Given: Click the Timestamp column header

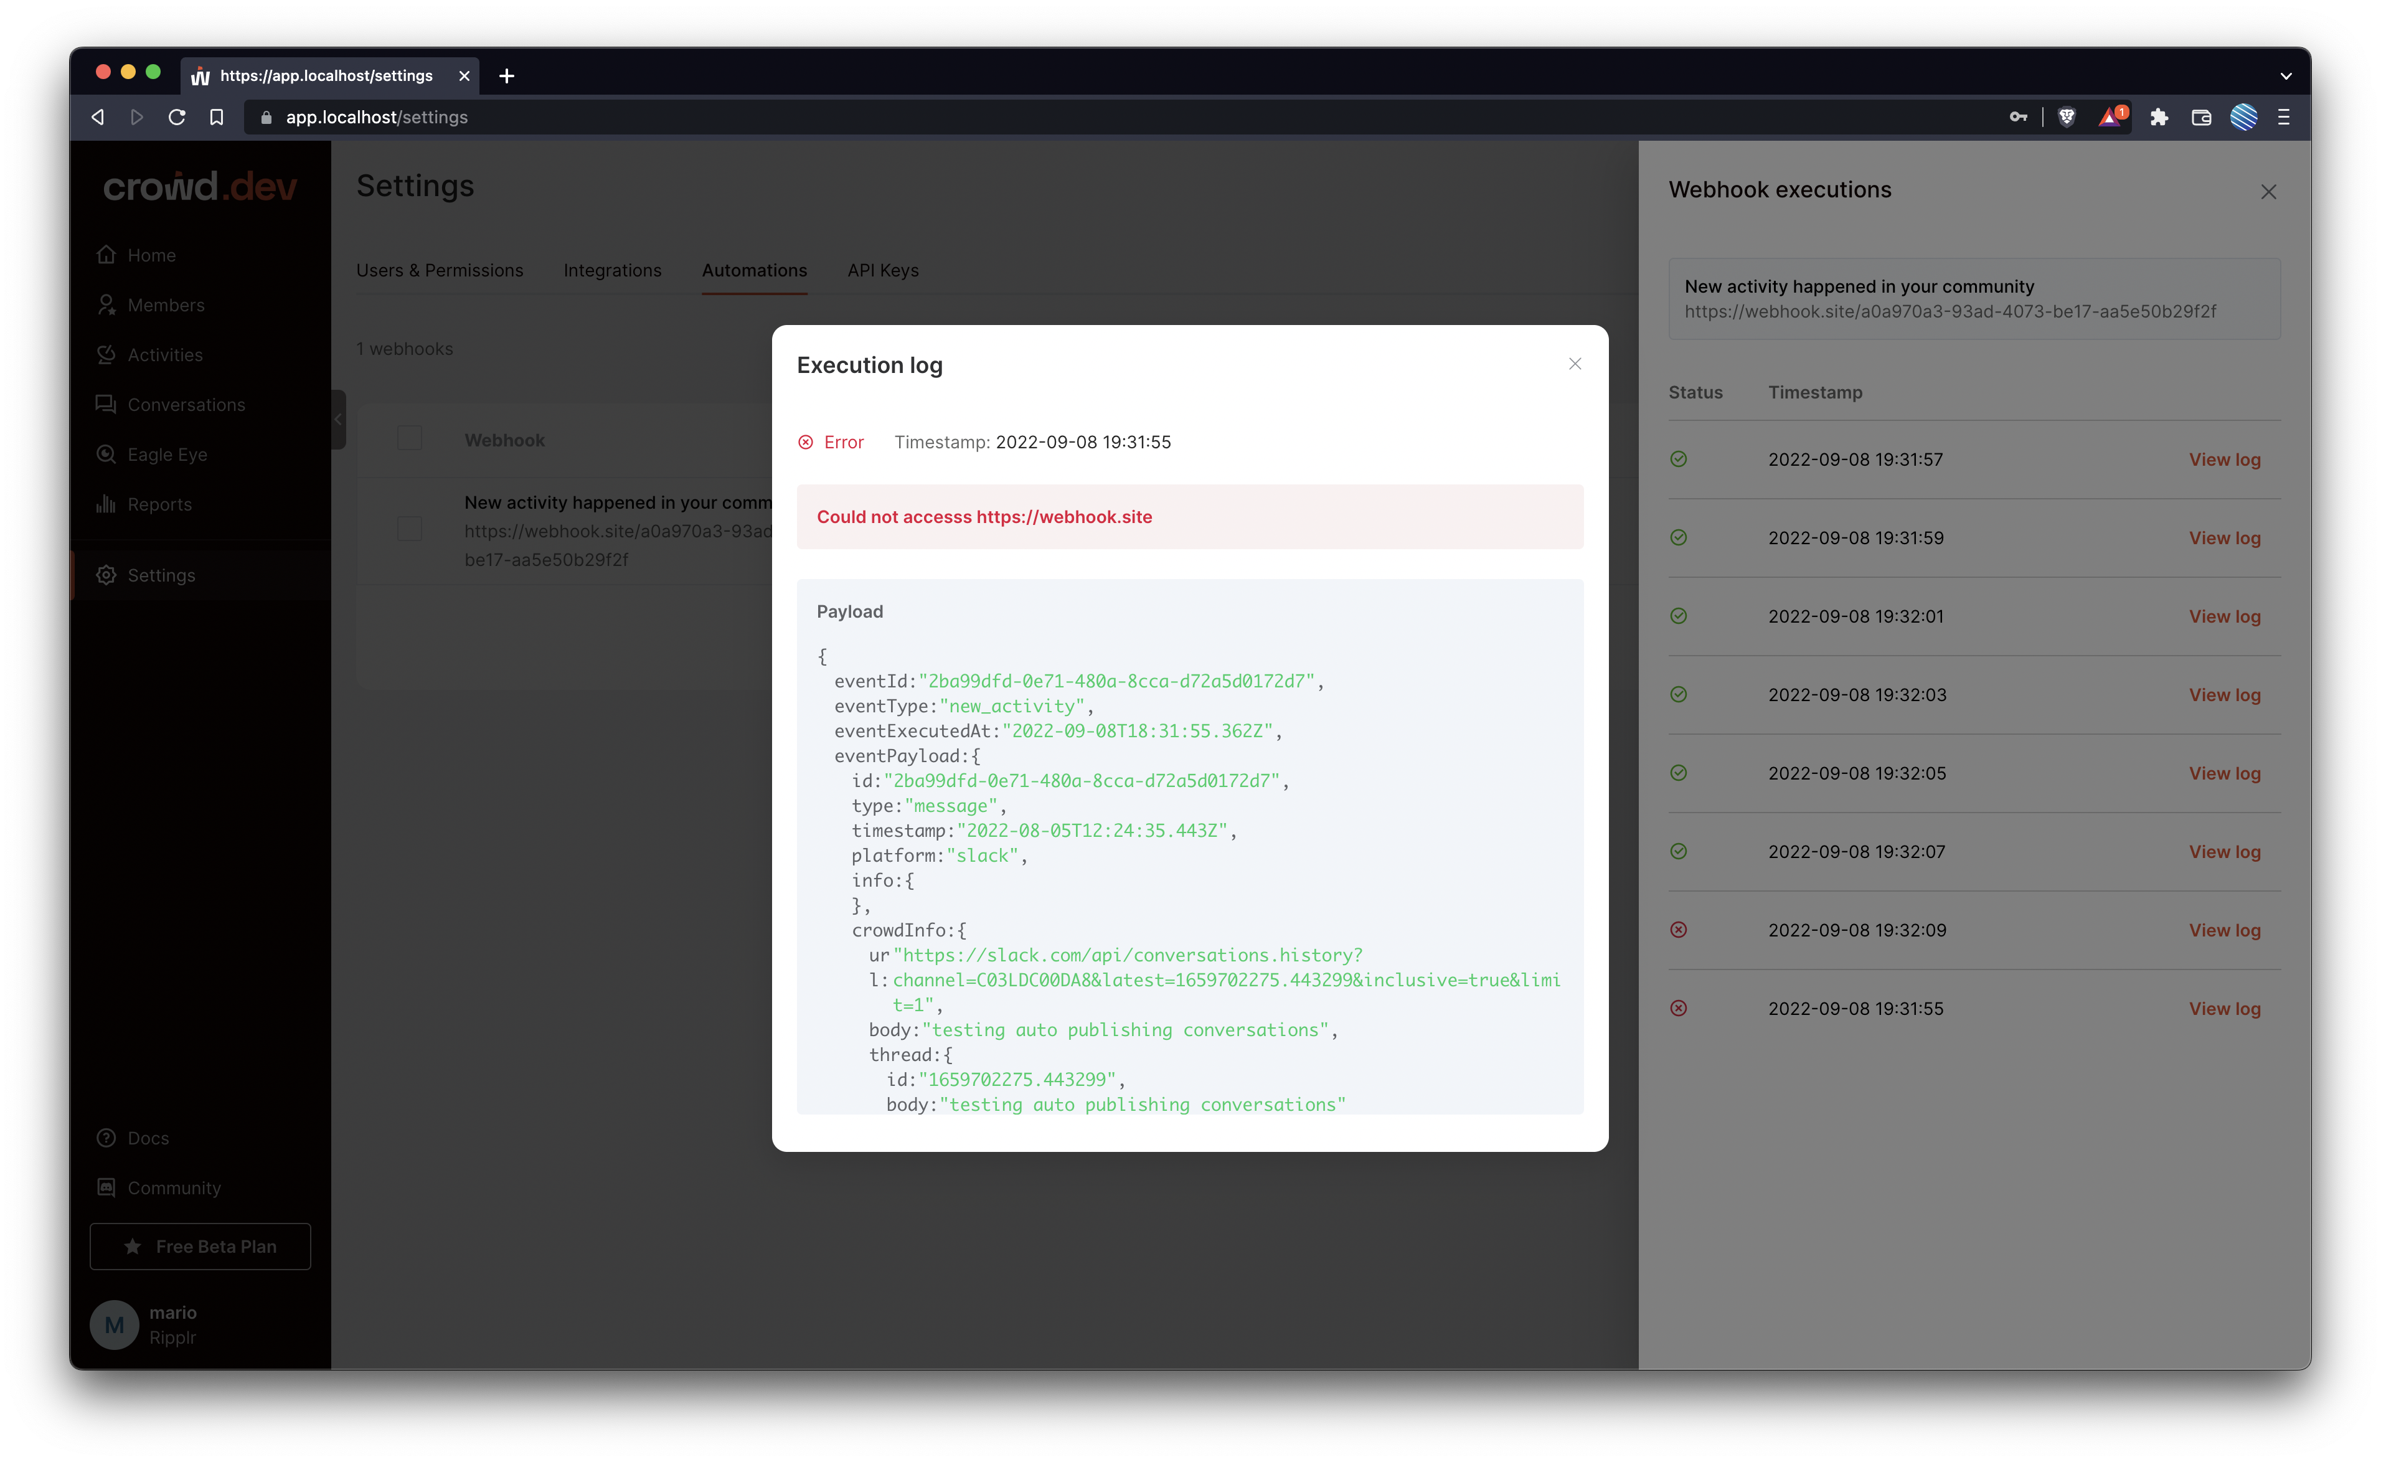Looking at the screenshot, I should point(1814,392).
